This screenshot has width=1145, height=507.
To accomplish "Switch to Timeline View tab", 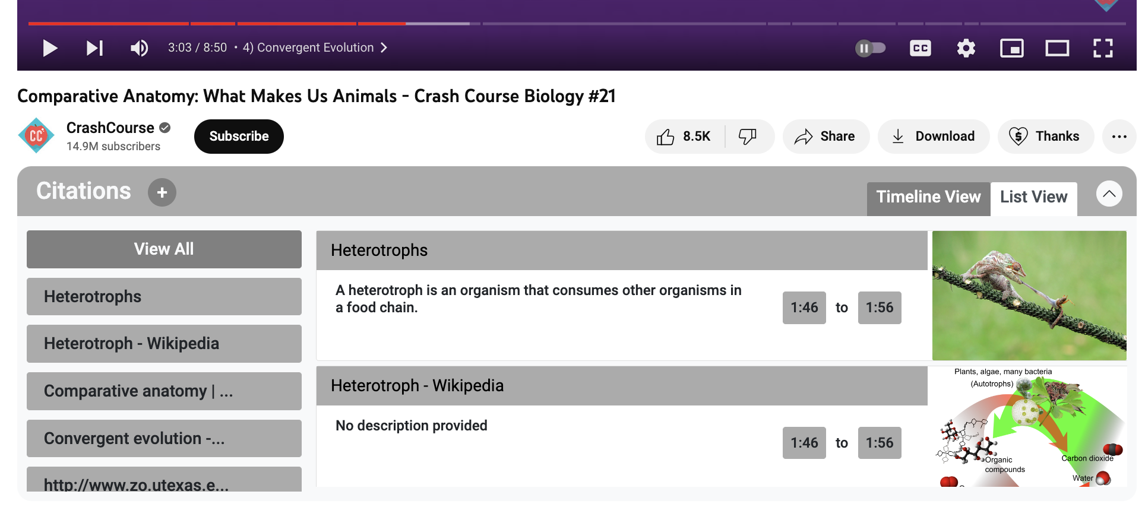I will pyautogui.click(x=928, y=197).
